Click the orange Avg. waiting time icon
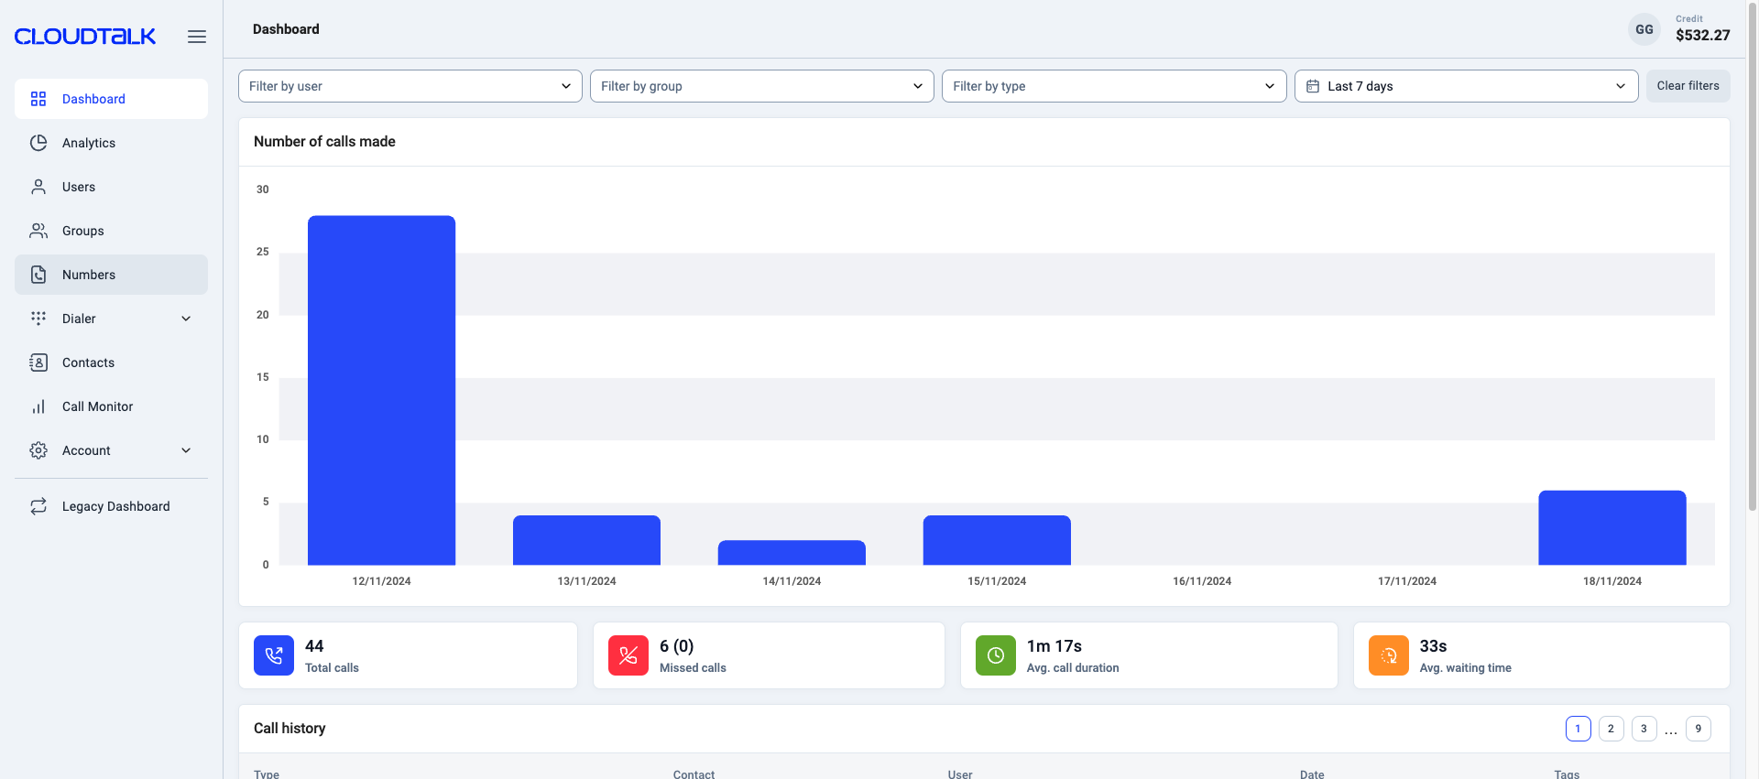The width and height of the screenshot is (1759, 779). pos(1388,655)
